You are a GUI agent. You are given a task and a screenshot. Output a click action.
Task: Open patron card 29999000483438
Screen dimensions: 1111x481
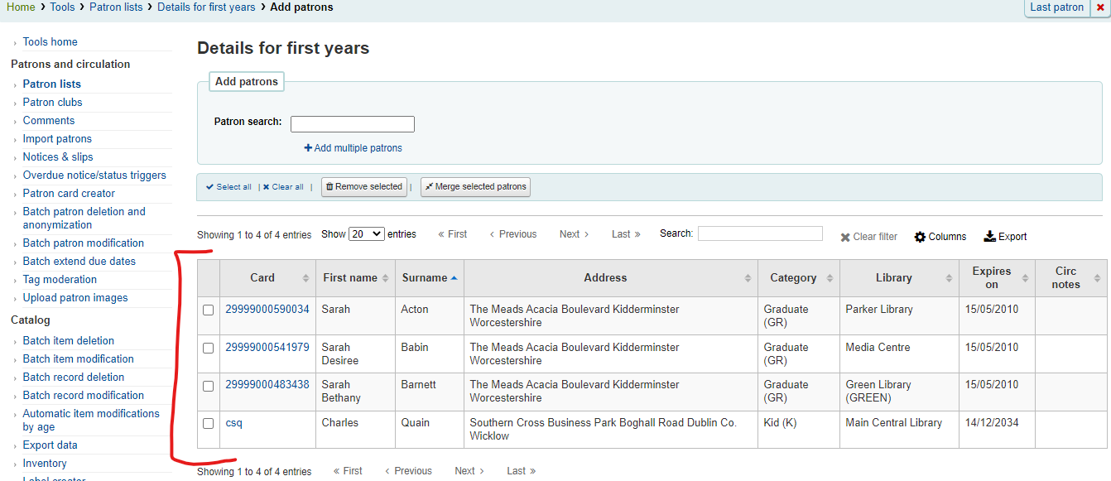pyautogui.click(x=267, y=385)
